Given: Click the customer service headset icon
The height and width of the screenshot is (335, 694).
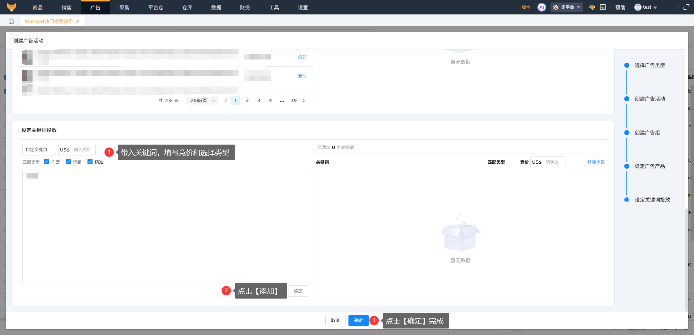Looking at the screenshot, I should (x=592, y=7).
